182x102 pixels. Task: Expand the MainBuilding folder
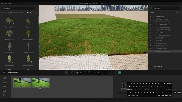point(156,25)
